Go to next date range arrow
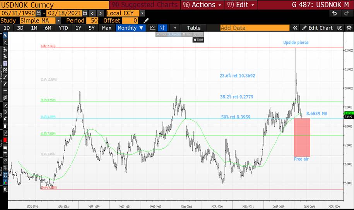Screen dimensions: 354x210 101,13
